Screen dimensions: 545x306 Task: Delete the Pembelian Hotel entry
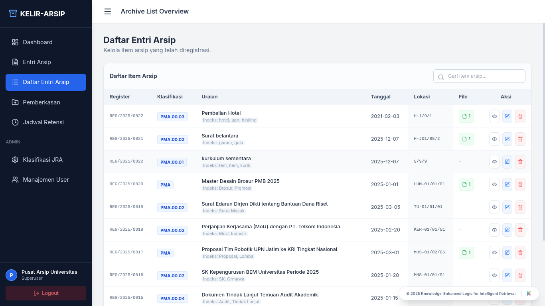pyautogui.click(x=520, y=116)
